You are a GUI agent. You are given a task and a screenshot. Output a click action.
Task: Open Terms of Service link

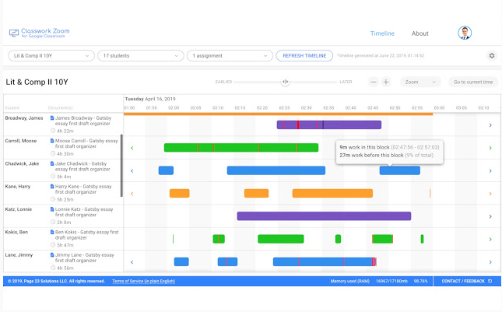(x=143, y=281)
